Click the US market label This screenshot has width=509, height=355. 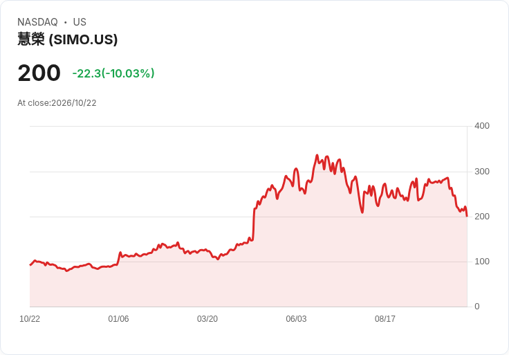point(80,22)
